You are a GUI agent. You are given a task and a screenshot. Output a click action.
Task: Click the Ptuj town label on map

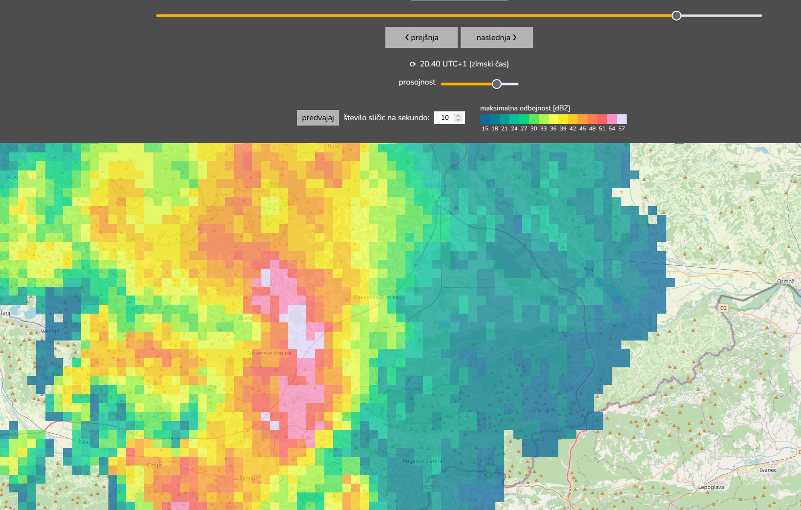[588, 269]
